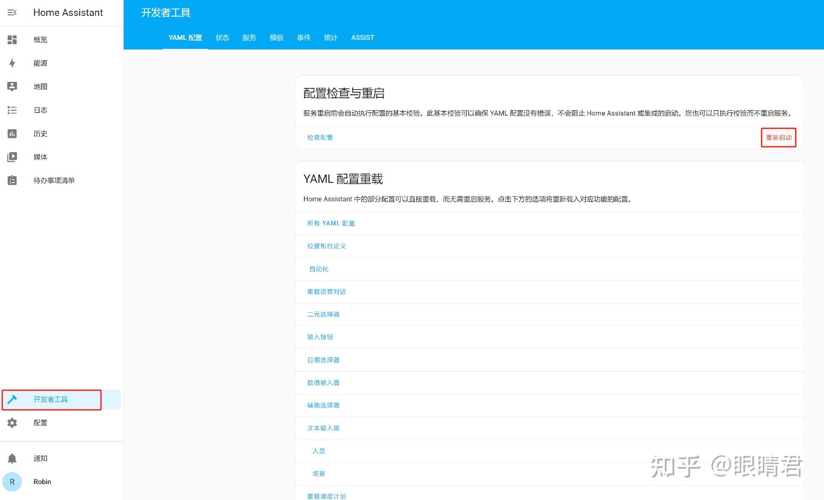Open the 配置 settings gear icon
824x500 pixels.
[x=12, y=423]
